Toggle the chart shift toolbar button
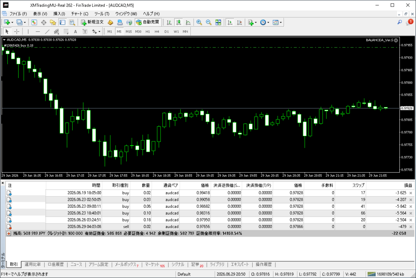The height and width of the screenshot is (278, 416). (239, 22)
